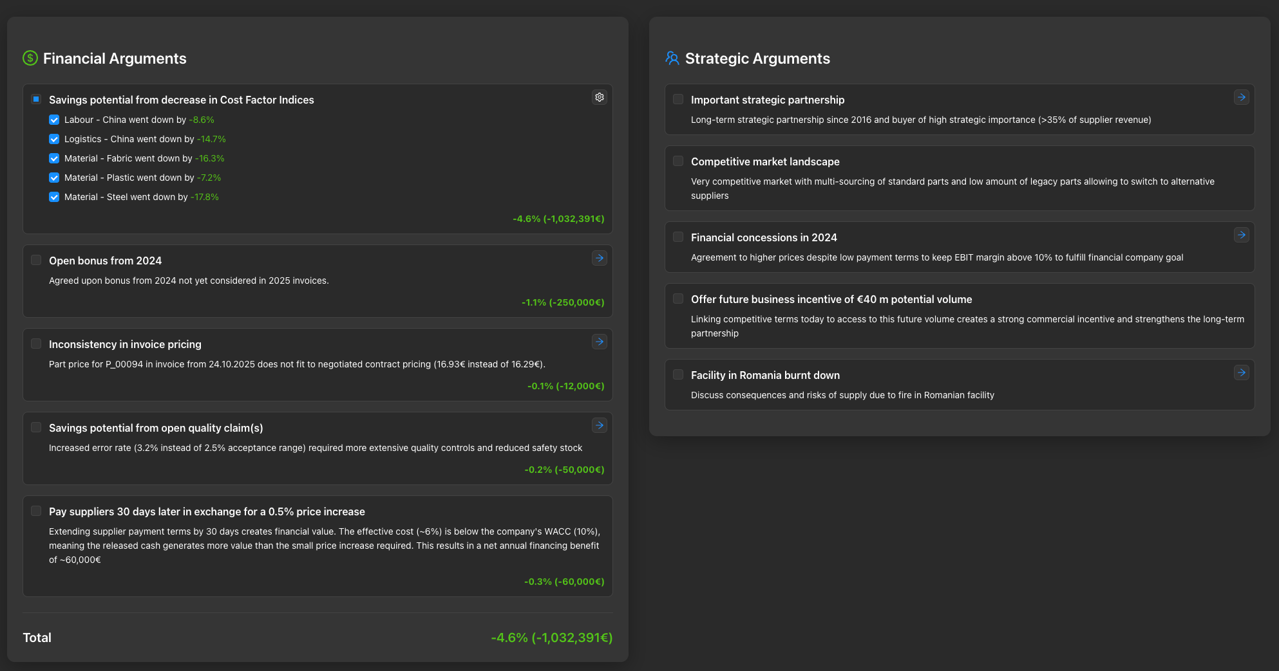Open settings gear on Cost Factor Indices card

[599, 97]
